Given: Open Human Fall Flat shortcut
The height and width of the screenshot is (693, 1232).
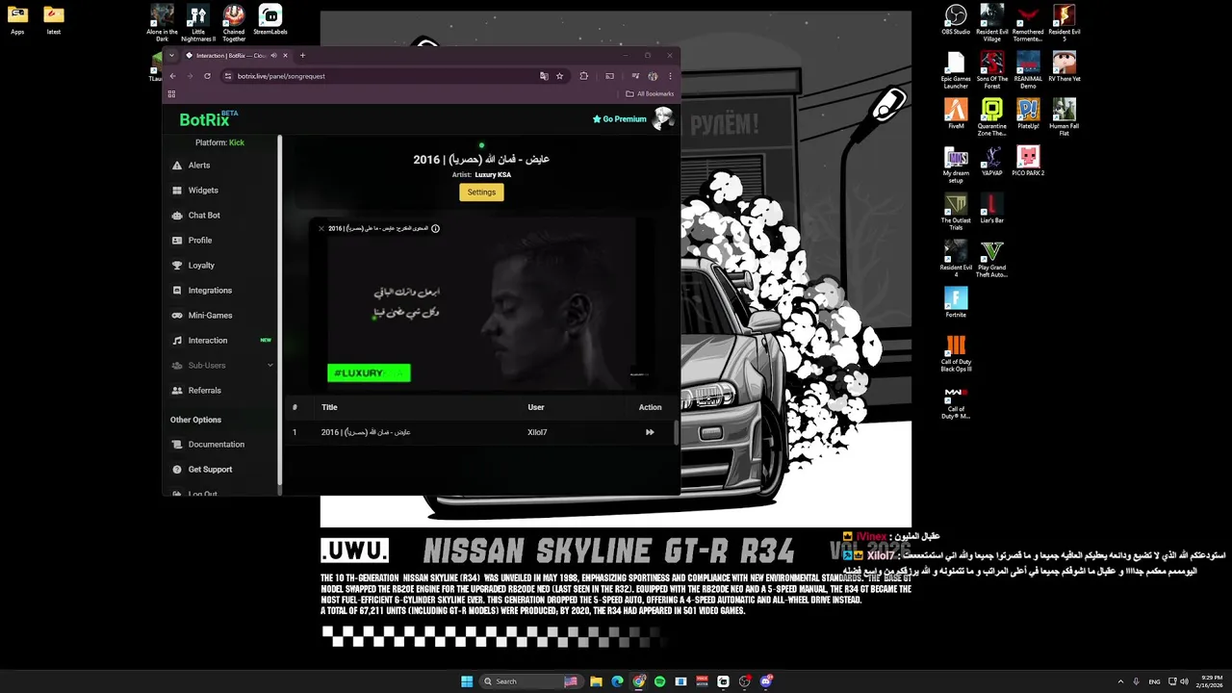Looking at the screenshot, I should coord(1065,116).
